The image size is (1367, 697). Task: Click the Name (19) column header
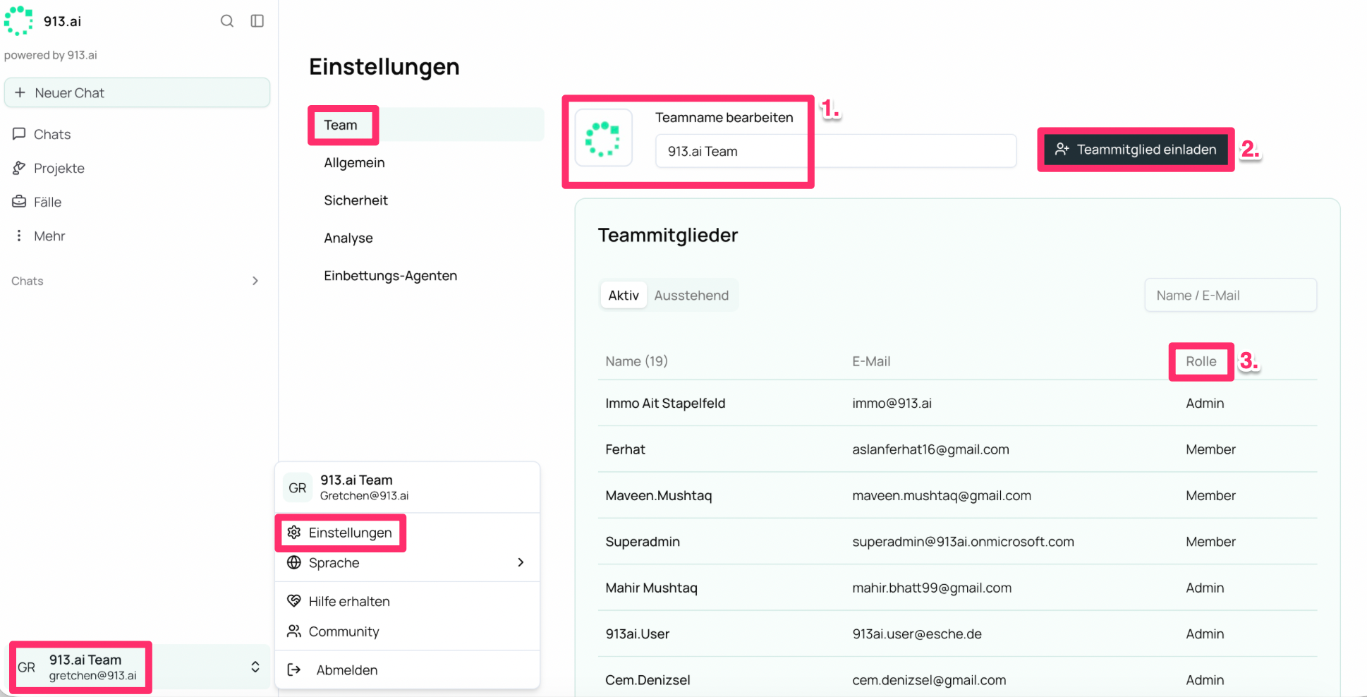click(636, 361)
